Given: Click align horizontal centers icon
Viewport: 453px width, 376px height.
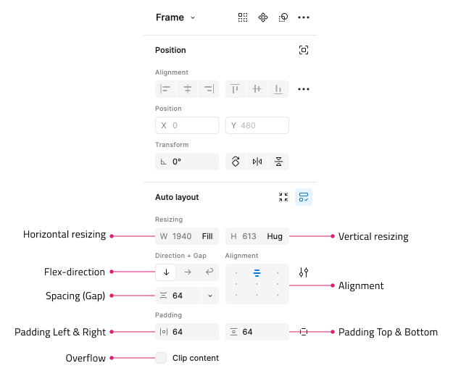Looking at the screenshot, I should pos(188,89).
